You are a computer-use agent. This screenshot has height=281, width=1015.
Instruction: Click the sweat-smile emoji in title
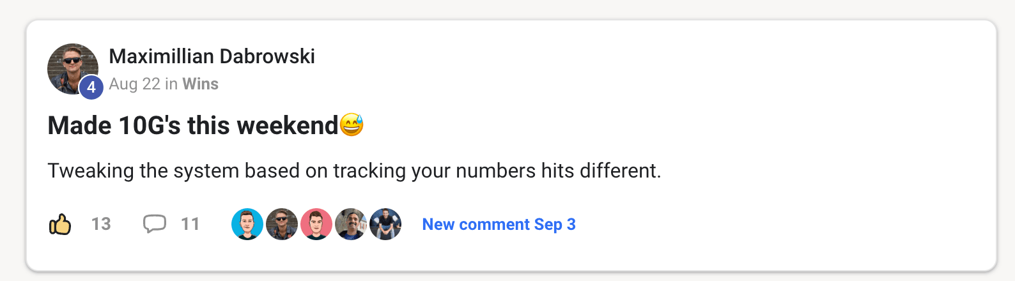[x=352, y=125]
